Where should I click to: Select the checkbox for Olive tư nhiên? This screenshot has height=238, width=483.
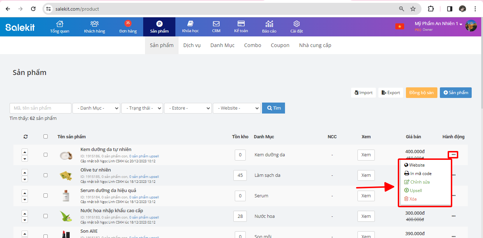45,175
